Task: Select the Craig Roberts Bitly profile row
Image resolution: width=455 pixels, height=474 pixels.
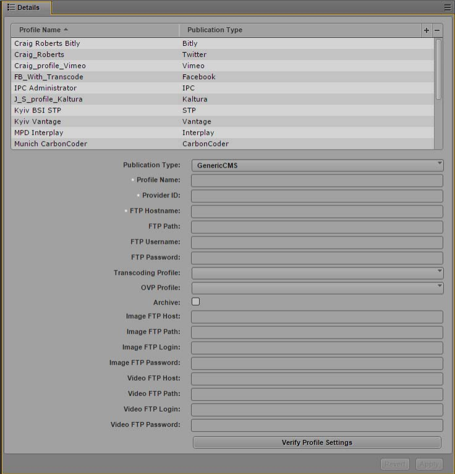Action: coord(223,43)
